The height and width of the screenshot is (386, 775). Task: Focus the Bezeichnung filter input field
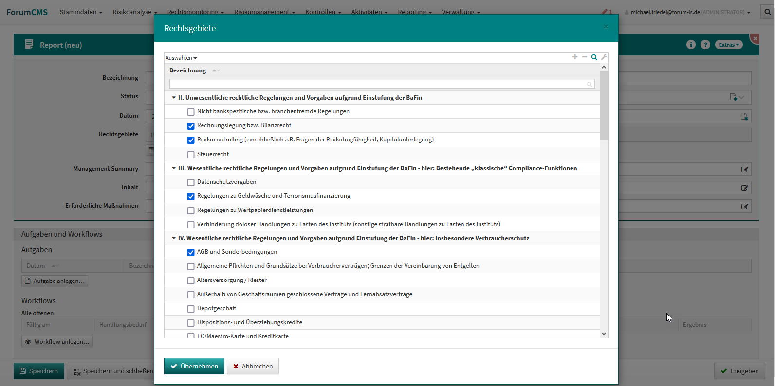[x=379, y=84]
